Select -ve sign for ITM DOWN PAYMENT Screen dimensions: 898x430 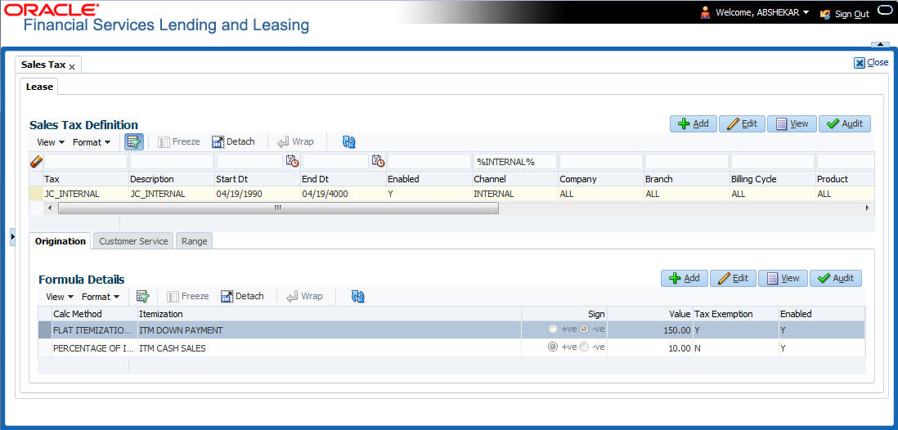point(584,329)
